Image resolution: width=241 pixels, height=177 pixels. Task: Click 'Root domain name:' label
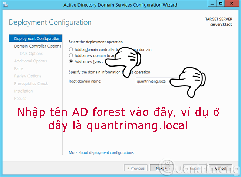[x=85, y=81]
